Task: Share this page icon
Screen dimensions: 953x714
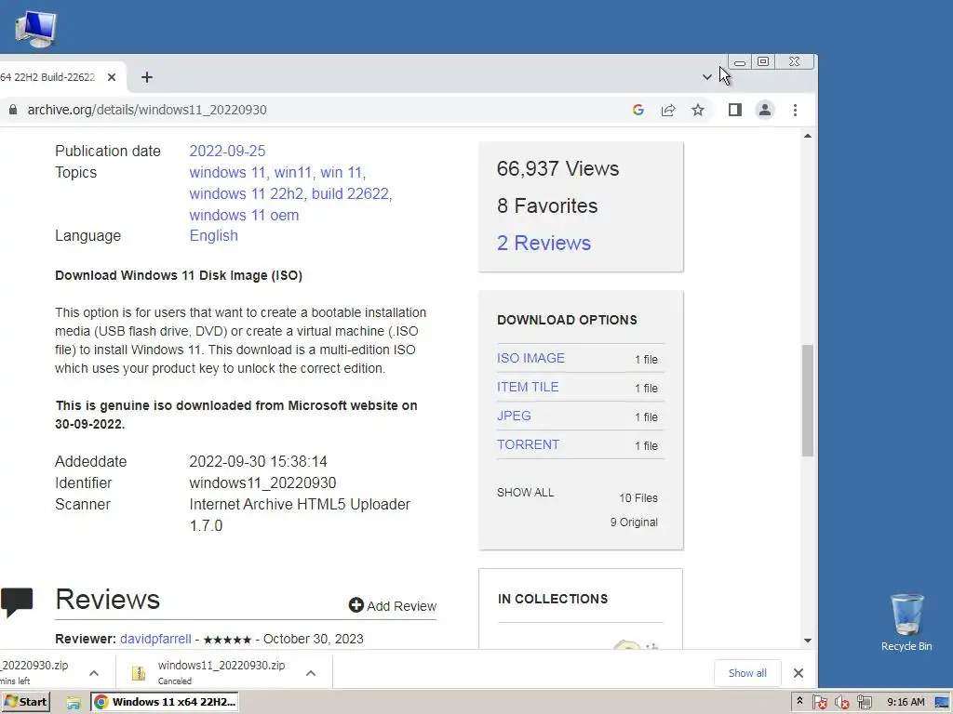Action: click(x=668, y=110)
